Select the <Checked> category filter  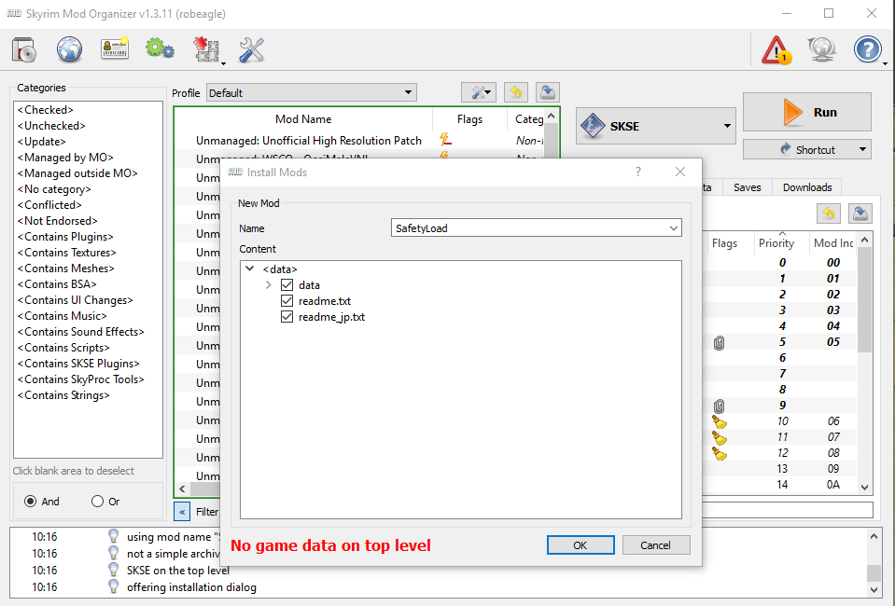[45, 109]
